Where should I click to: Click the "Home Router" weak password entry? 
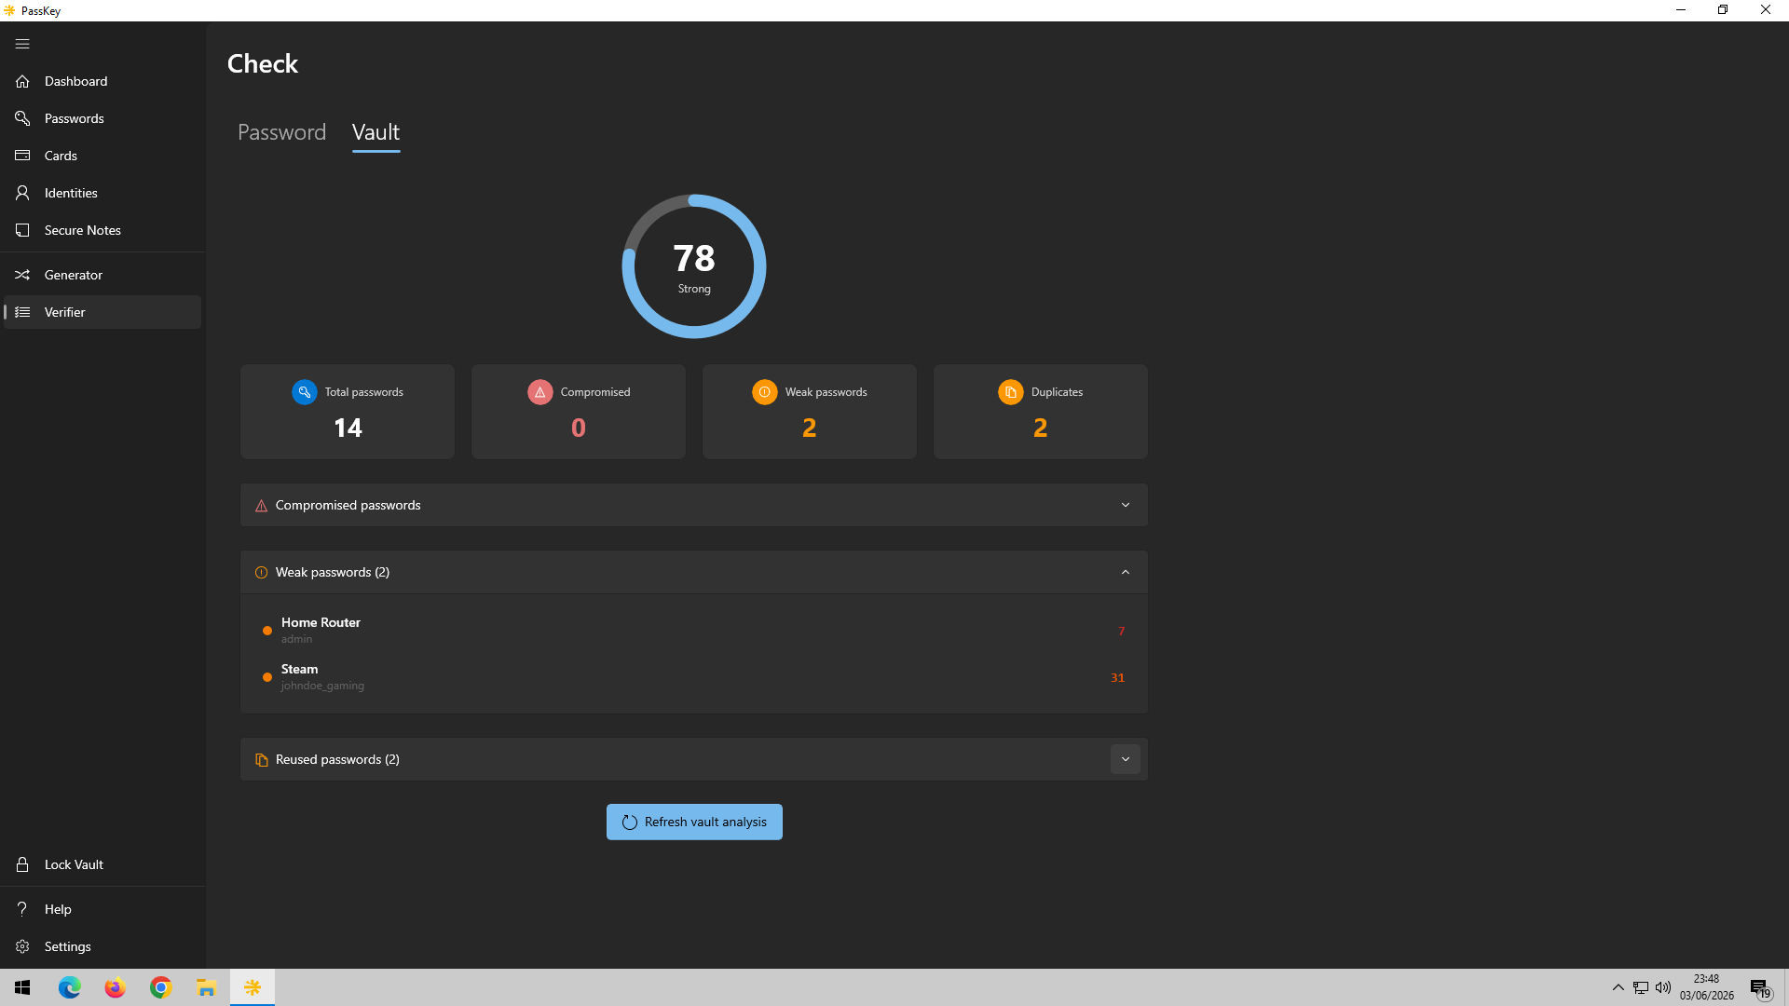694,631
